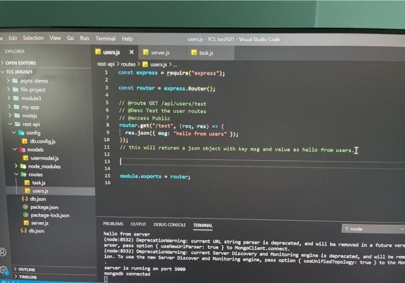The height and width of the screenshot is (283, 405).
Task: Click the models folder icon
Action: 22,150
